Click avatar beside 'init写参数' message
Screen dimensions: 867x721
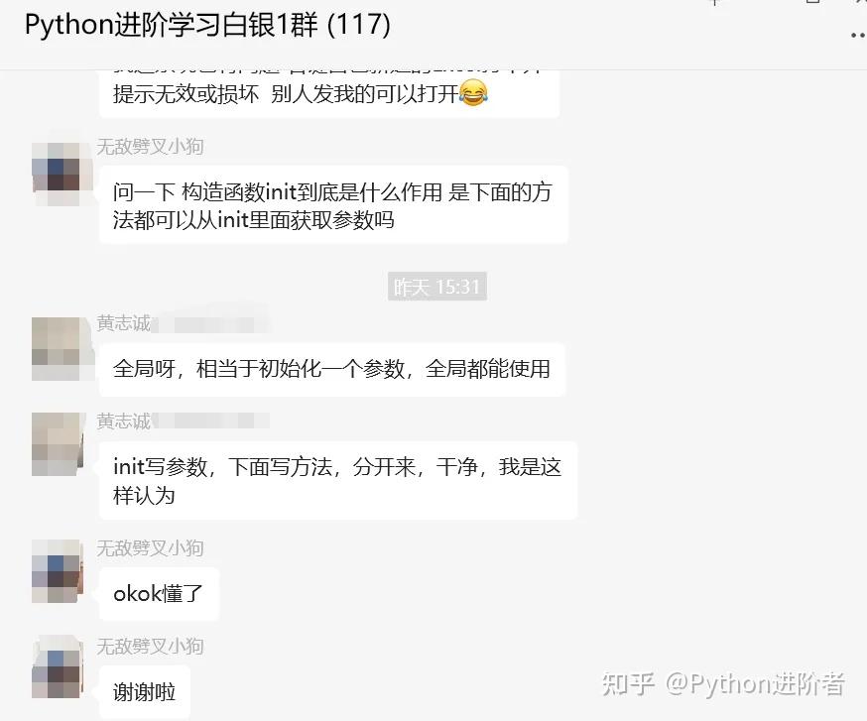point(58,444)
